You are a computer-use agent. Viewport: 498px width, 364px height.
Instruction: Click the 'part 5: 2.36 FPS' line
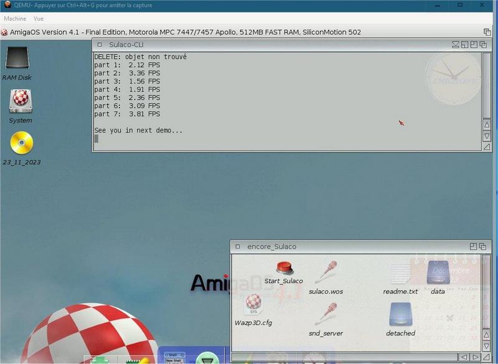click(x=127, y=98)
